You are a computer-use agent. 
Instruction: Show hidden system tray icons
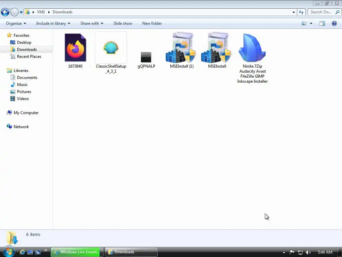pos(284,252)
